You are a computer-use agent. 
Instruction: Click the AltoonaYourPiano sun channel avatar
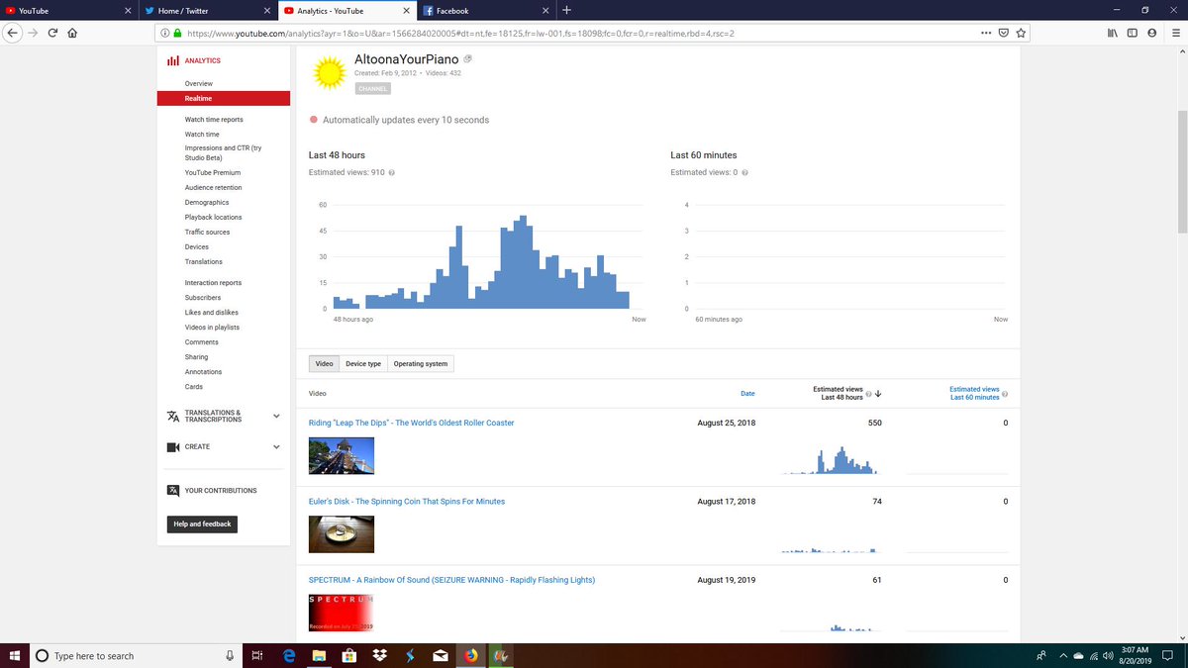329,73
